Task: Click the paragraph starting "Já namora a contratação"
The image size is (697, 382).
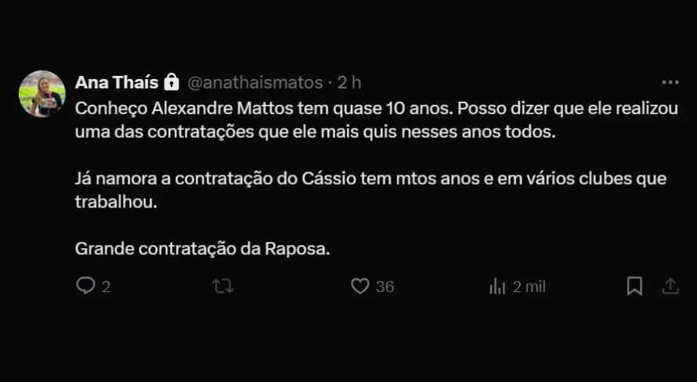Action: tap(370, 189)
